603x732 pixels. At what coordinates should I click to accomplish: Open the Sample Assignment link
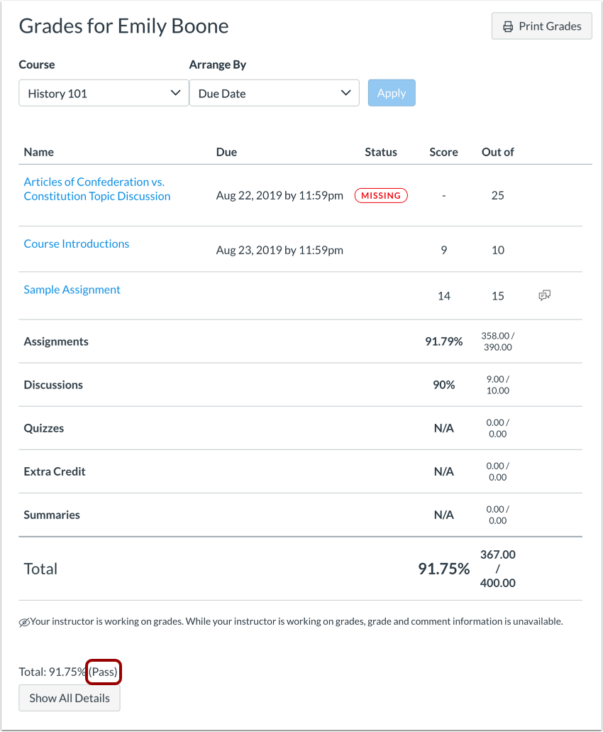[x=72, y=290]
